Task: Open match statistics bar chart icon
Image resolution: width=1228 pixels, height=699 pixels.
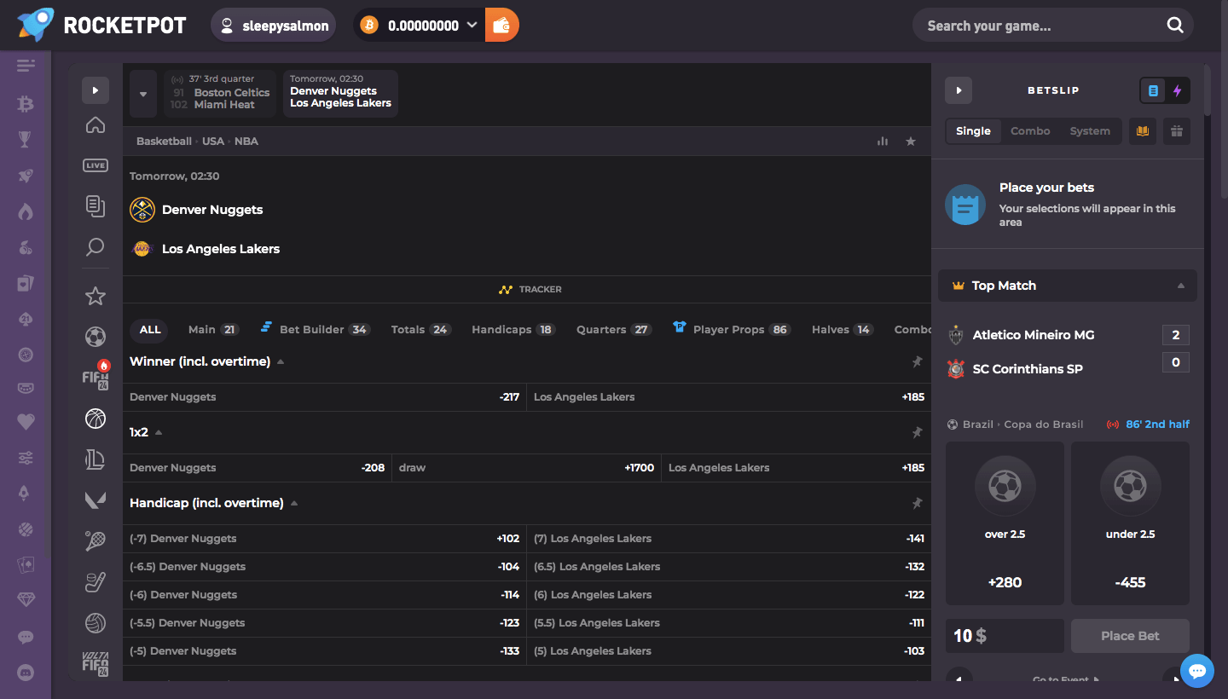Action: point(883,142)
